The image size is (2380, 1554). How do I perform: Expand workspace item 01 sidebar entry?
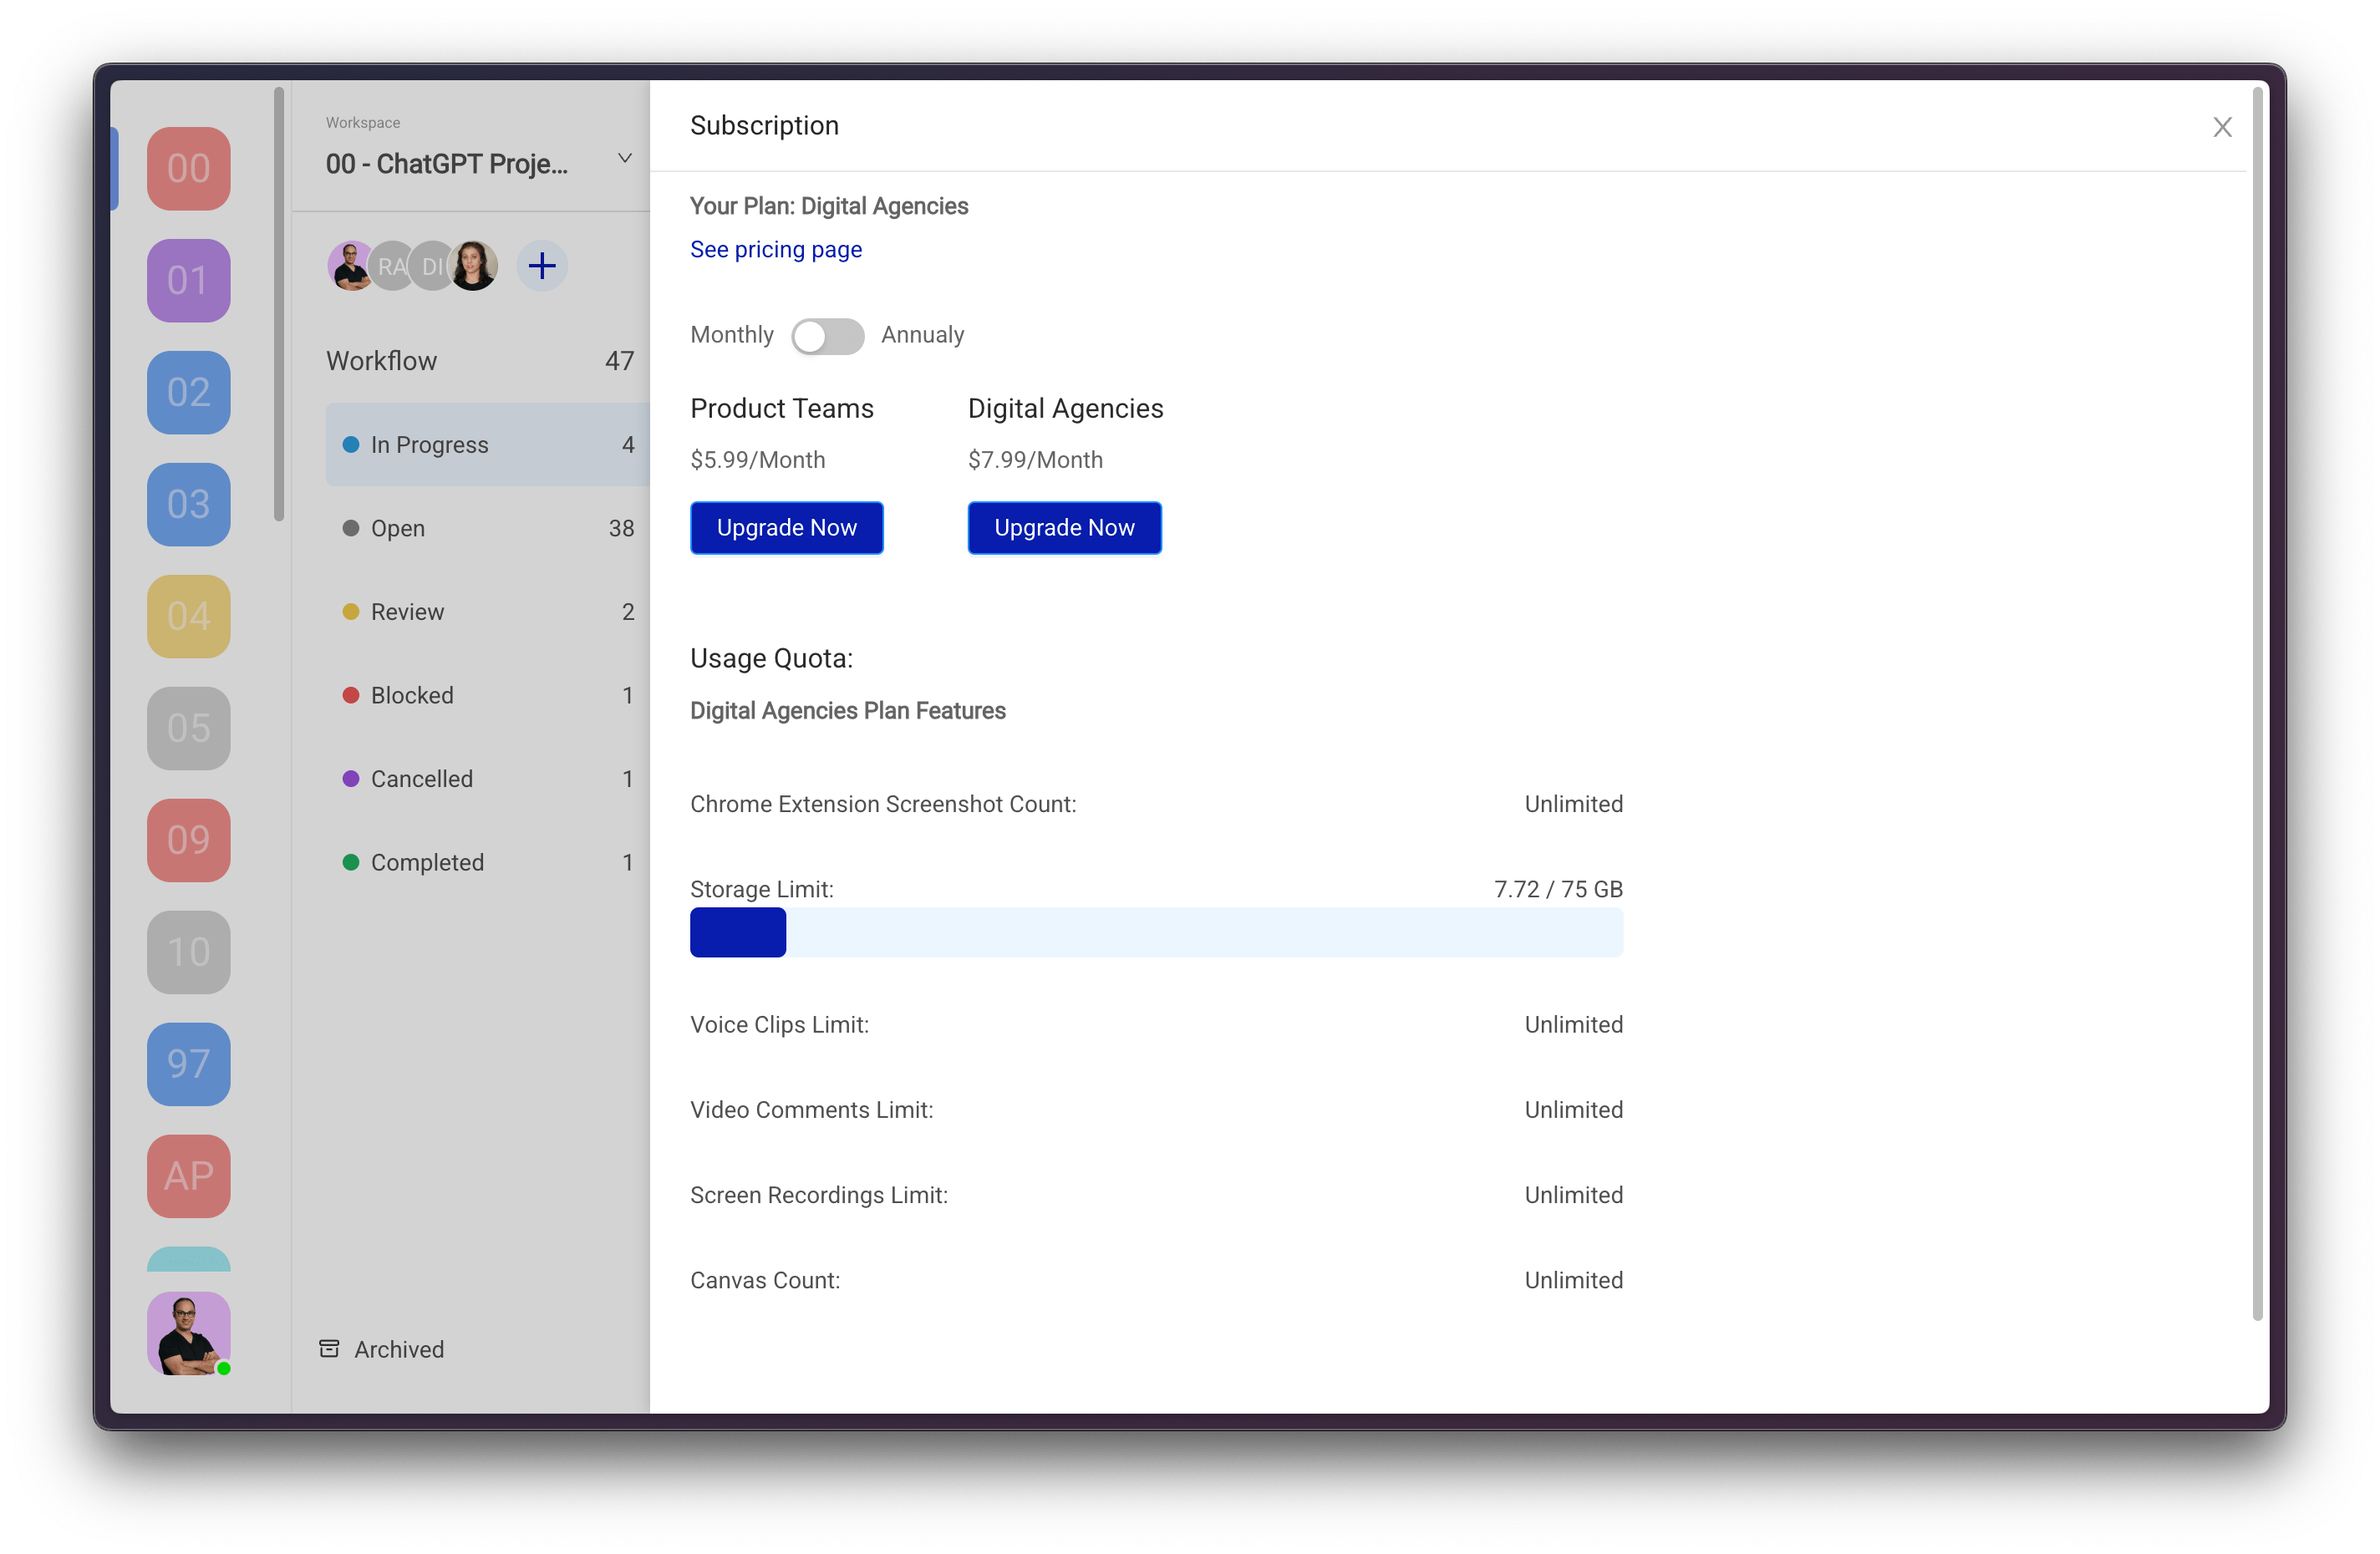[191, 282]
